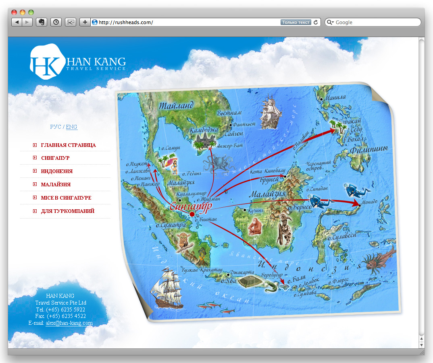Viewport: 433px width, 363px height.
Task: Open the ГЛАВНАЯ СТРАНИЦА menu item
Action: 68,145
